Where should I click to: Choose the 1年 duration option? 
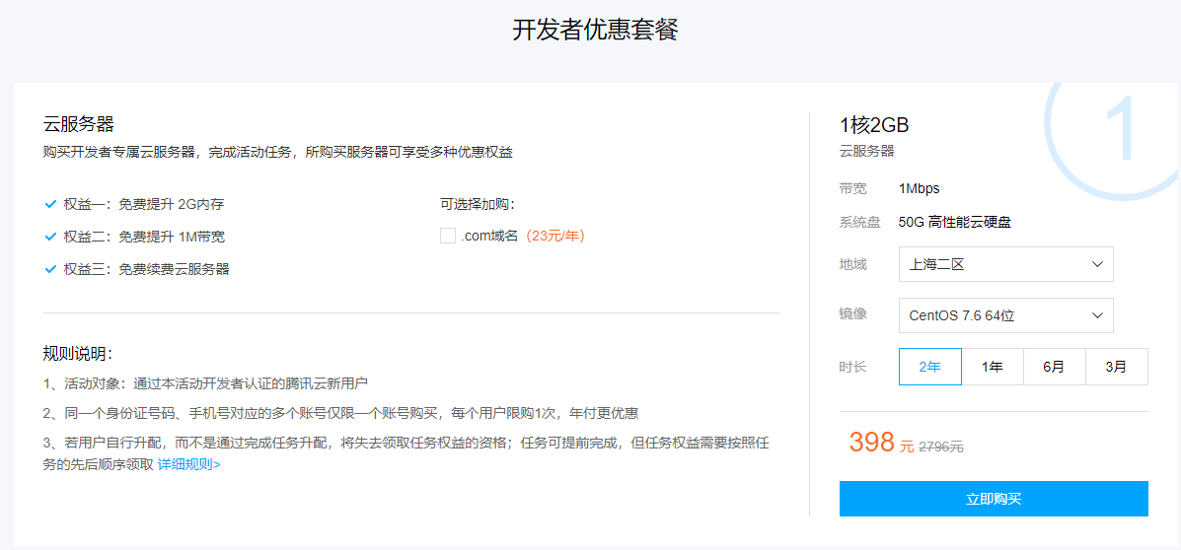992,367
